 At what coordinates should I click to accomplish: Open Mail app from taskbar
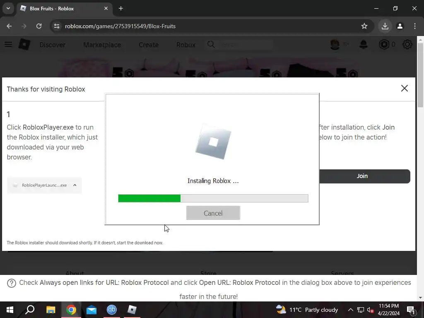[92, 310]
